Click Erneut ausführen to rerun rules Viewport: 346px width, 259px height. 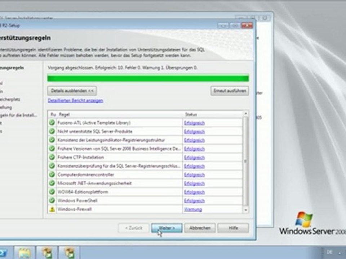click(x=230, y=91)
